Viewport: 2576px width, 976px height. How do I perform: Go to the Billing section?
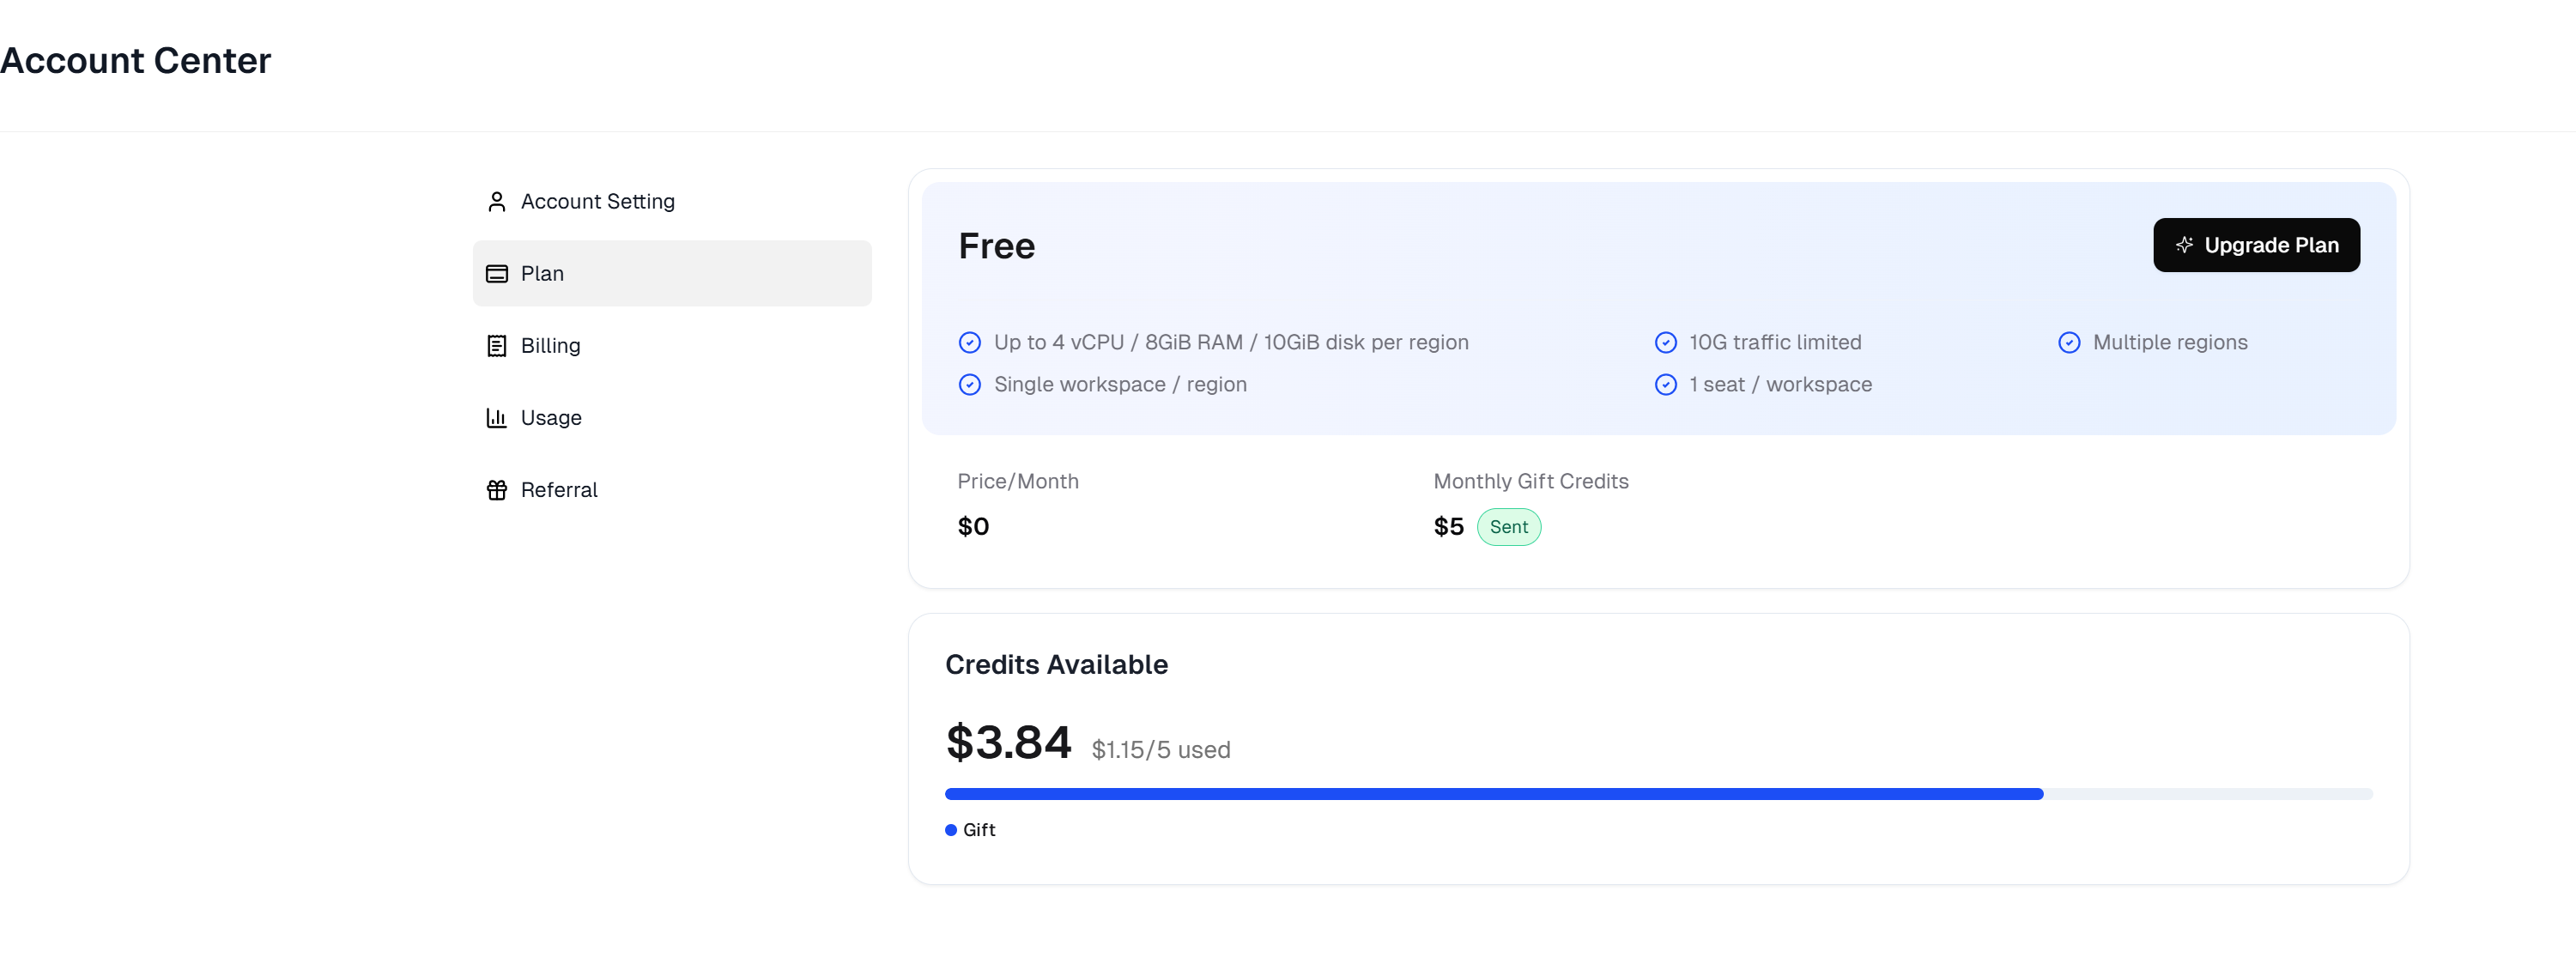tap(672, 346)
